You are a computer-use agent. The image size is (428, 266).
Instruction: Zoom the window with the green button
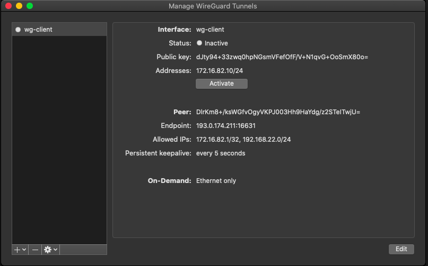point(30,6)
